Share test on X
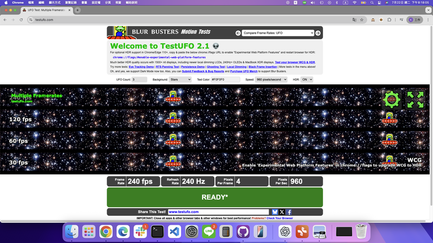The height and width of the screenshot is (243, 433). pos(281,212)
